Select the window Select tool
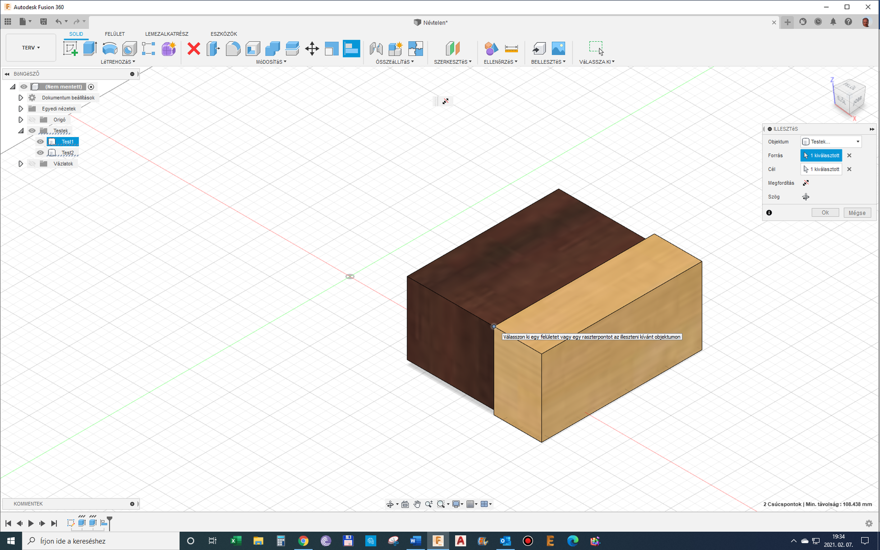This screenshot has height=550, width=880. tap(596, 49)
